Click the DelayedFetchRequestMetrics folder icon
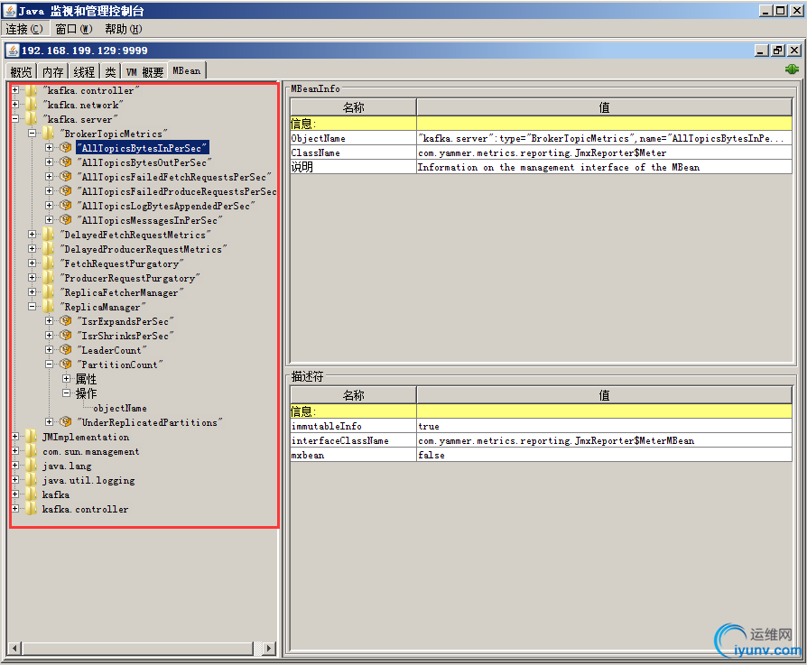 coord(49,234)
